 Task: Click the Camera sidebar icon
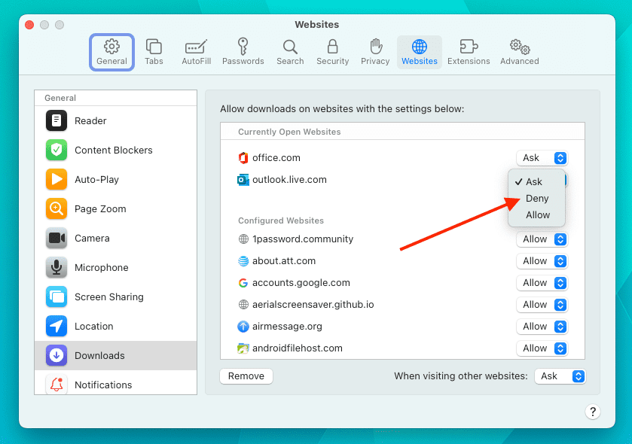56,239
